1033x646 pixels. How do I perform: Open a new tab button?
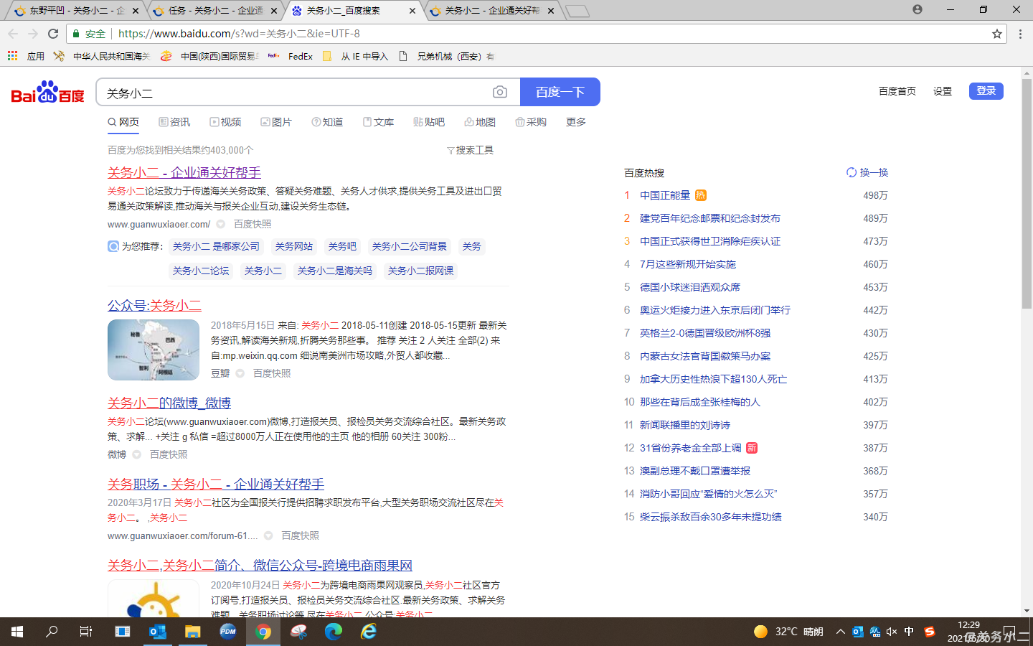click(577, 11)
